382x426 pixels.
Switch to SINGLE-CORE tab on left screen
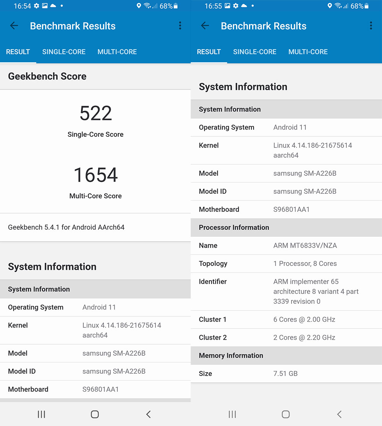click(64, 52)
